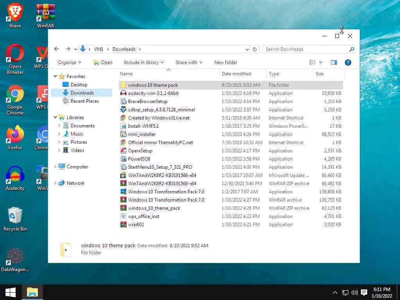The width and height of the screenshot is (400, 300).
Task: Click New folder button
Action: click(226, 62)
